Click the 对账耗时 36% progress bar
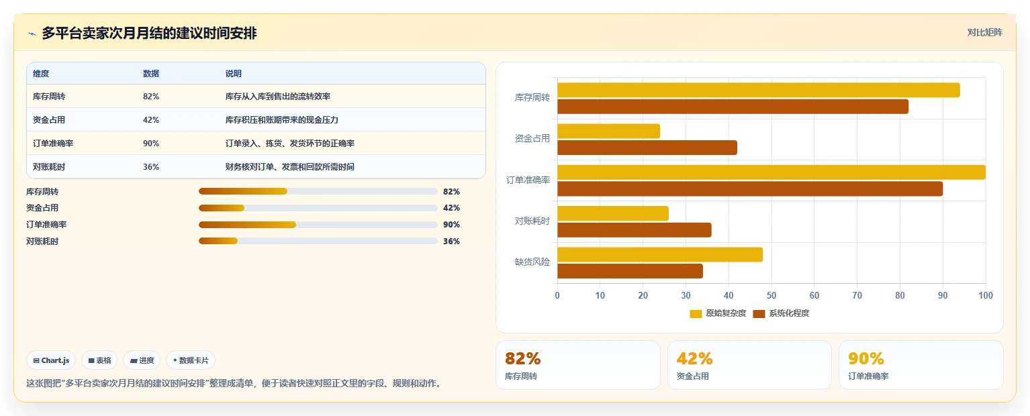 coord(318,241)
